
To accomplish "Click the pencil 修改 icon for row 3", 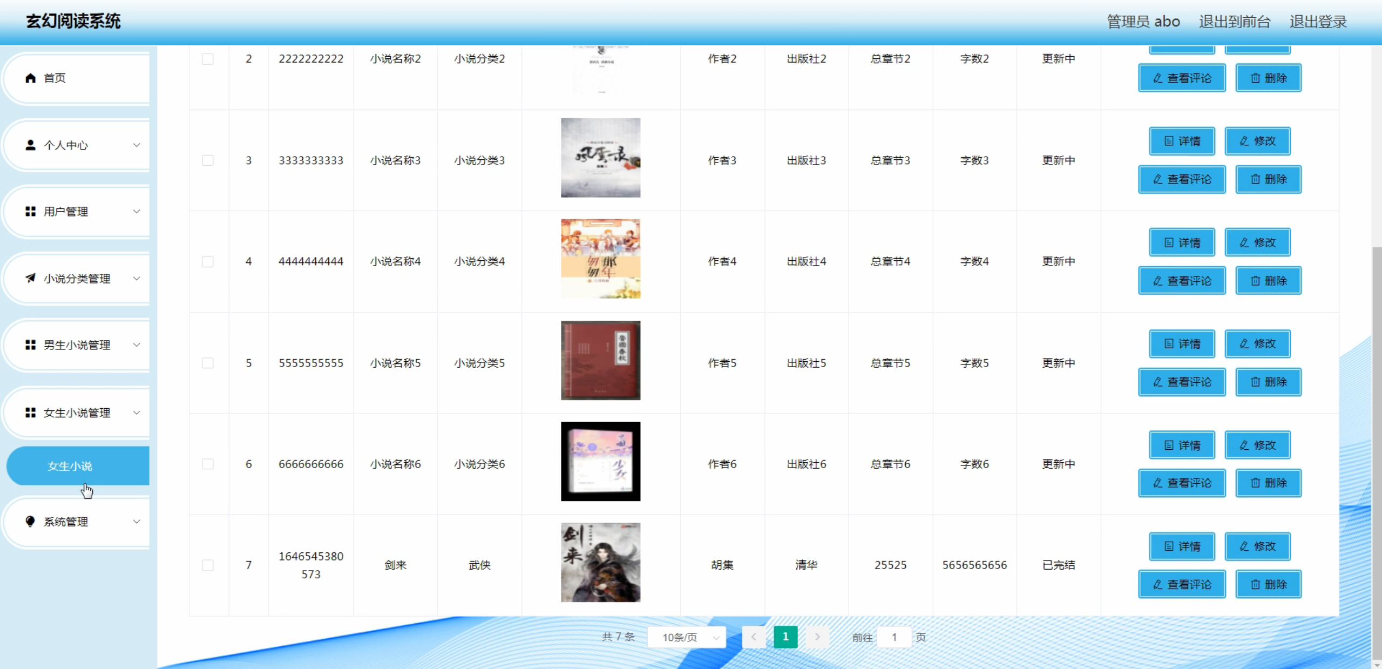I will coord(1244,141).
